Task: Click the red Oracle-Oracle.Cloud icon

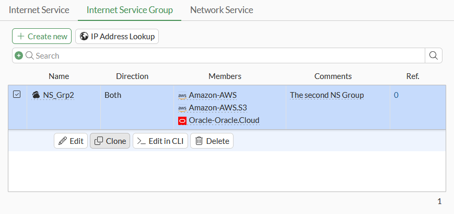Action: click(182, 120)
